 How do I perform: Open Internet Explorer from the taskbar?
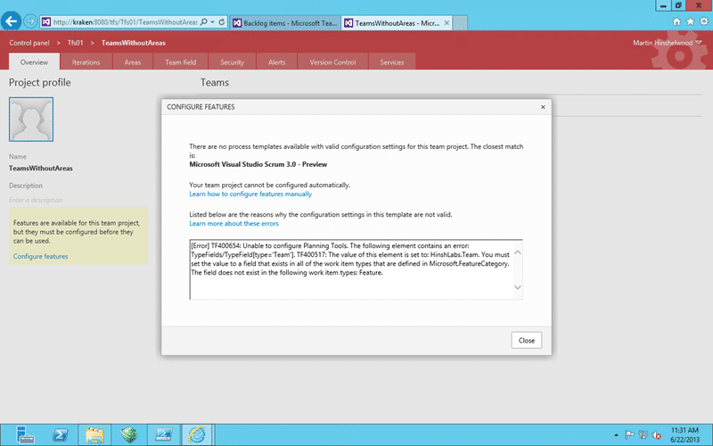coord(197,434)
